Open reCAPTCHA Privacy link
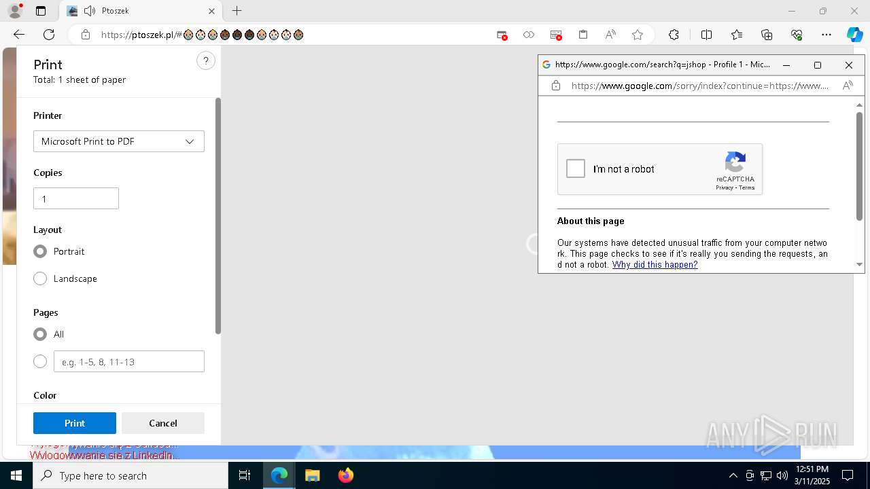The width and height of the screenshot is (870, 489). point(725,187)
